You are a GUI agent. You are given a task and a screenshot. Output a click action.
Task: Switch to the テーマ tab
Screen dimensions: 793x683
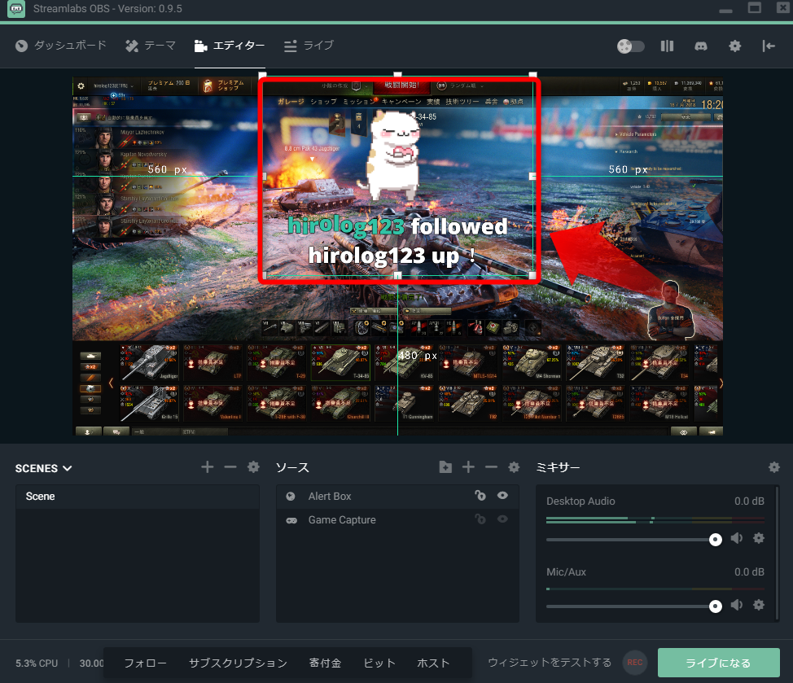(150, 46)
